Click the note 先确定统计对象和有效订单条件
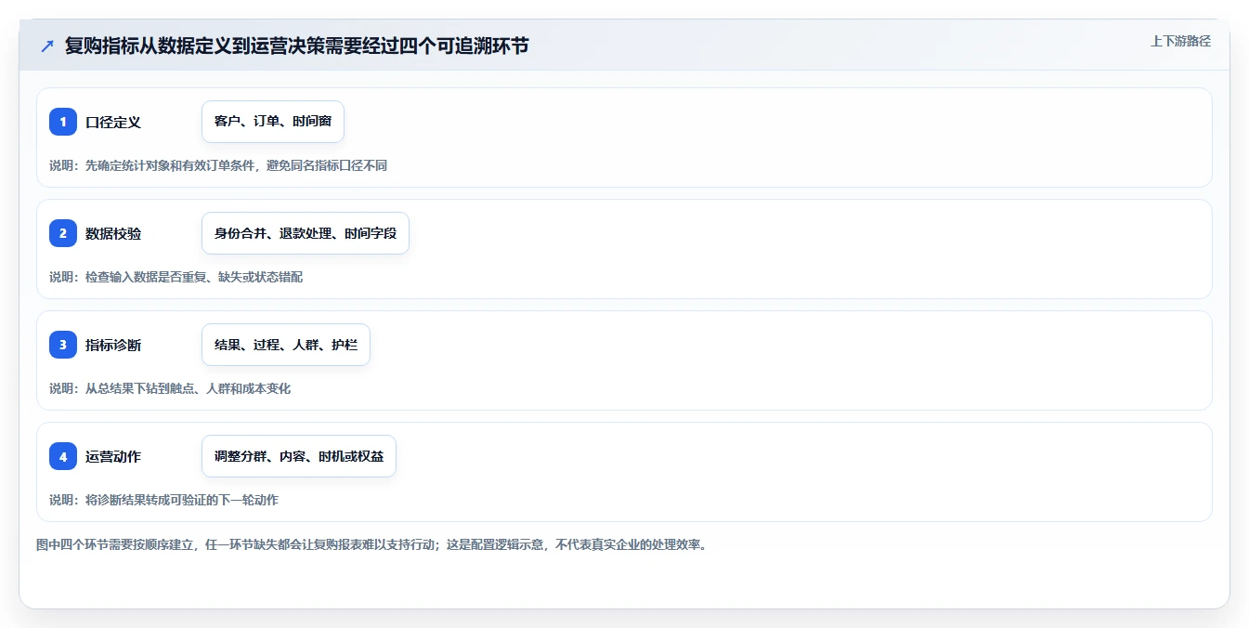 [x=218, y=165]
